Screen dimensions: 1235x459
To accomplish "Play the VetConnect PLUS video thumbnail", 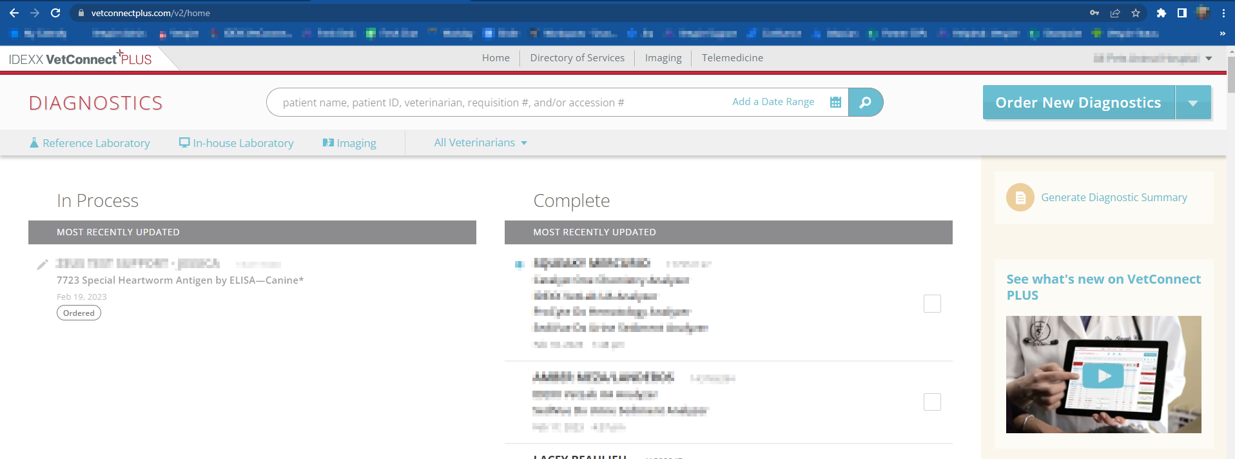I will pos(1103,375).
